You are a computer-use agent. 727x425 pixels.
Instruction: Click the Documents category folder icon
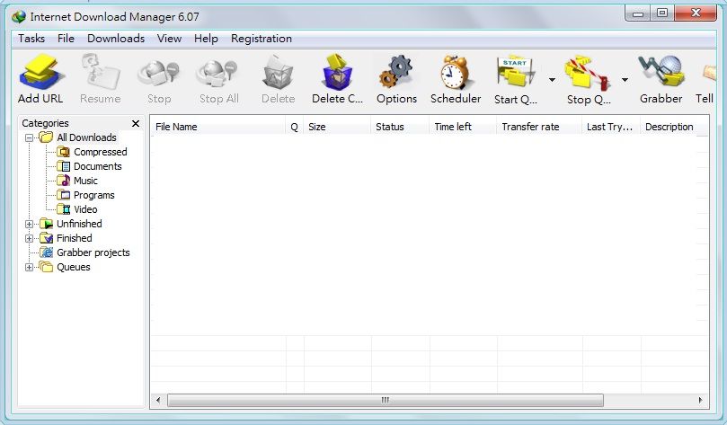pyautogui.click(x=64, y=166)
